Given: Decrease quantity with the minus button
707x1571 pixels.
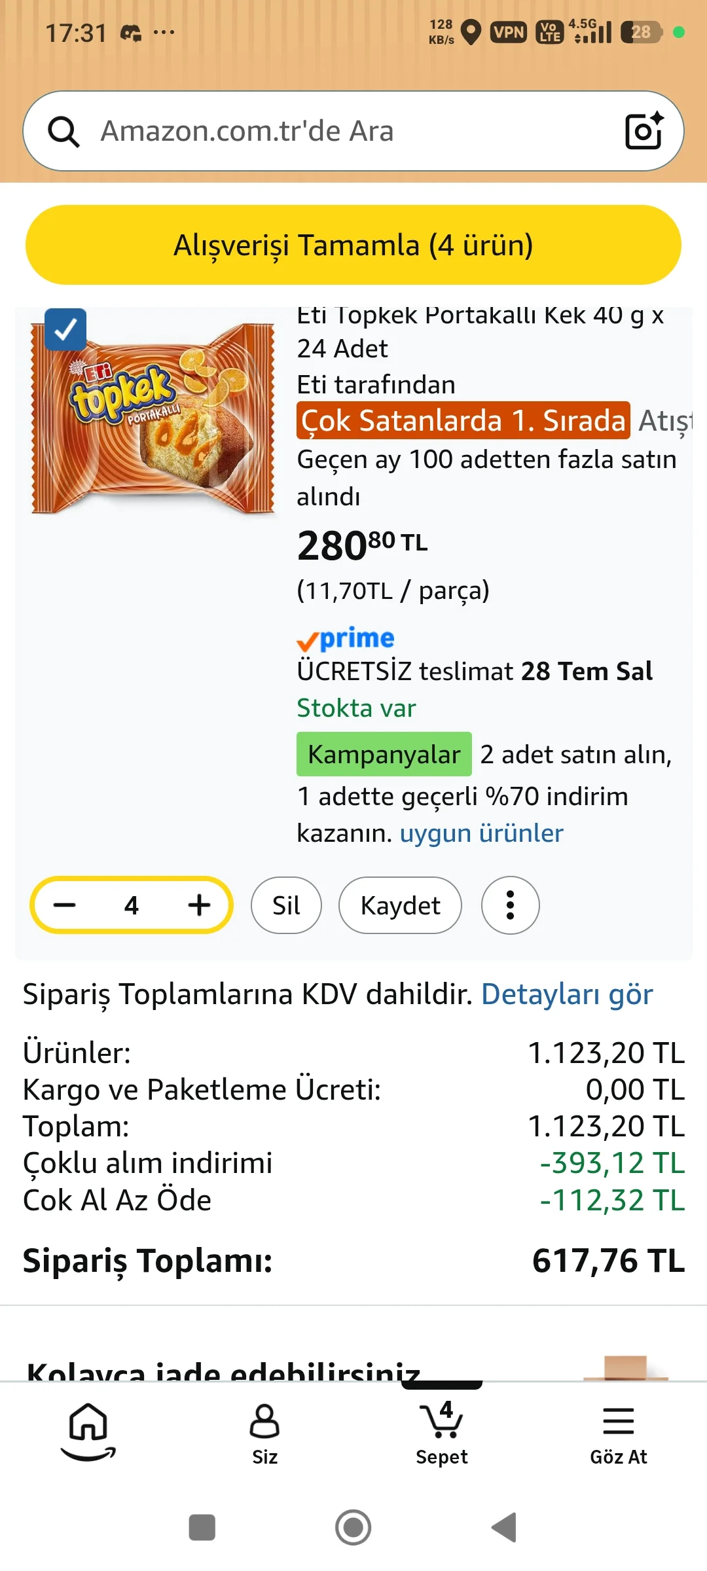Looking at the screenshot, I should pyautogui.click(x=65, y=905).
